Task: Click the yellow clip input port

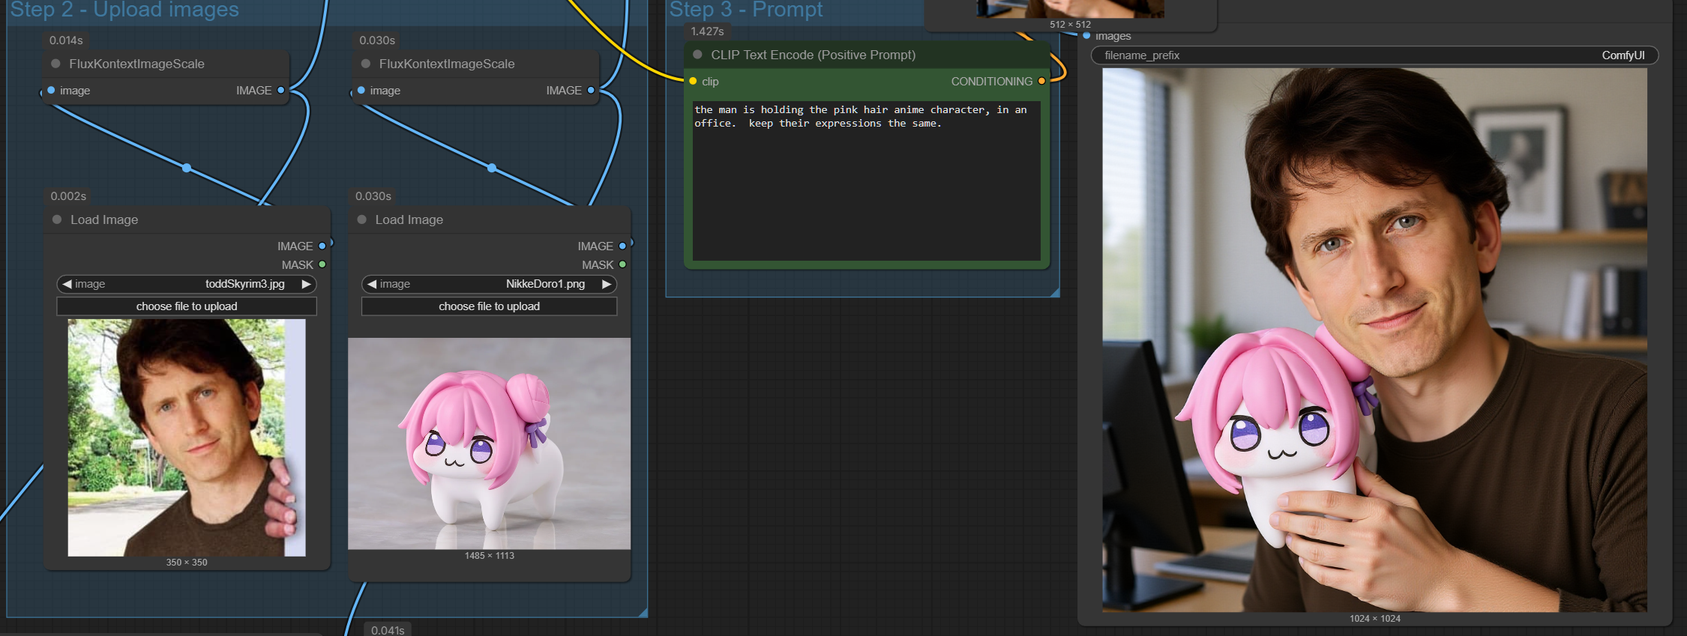Action: tap(693, 81)
